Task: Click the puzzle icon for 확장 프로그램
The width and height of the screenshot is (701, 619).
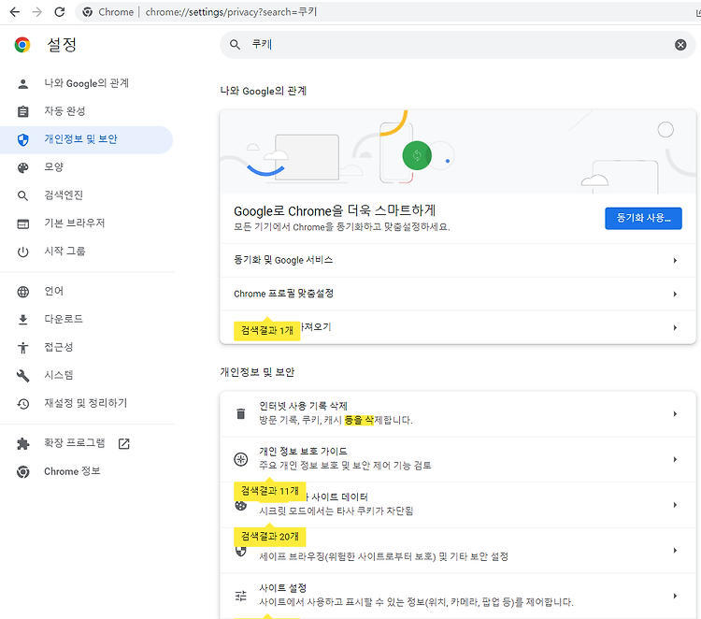Action: coord(22,443)
